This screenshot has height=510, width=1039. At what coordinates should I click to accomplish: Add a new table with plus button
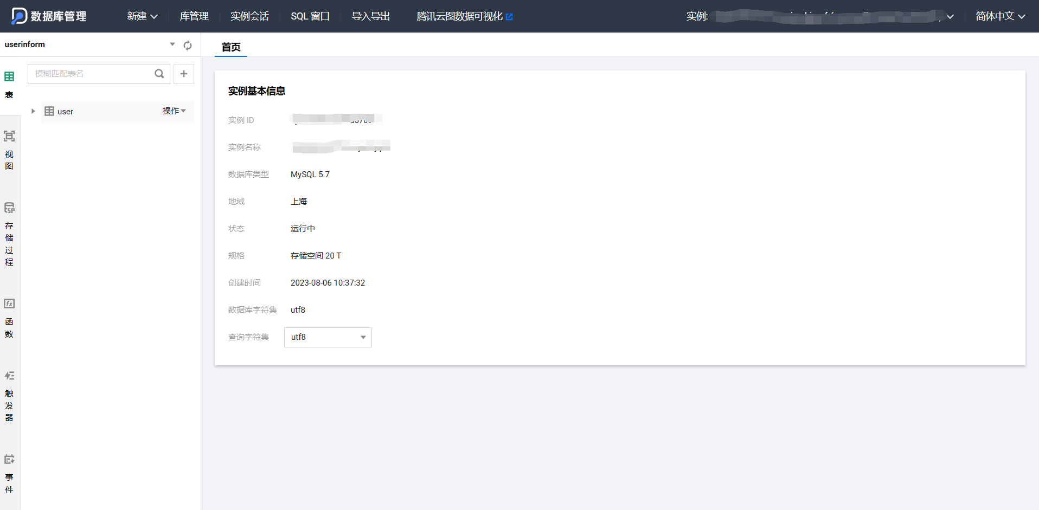coord(184,74)
